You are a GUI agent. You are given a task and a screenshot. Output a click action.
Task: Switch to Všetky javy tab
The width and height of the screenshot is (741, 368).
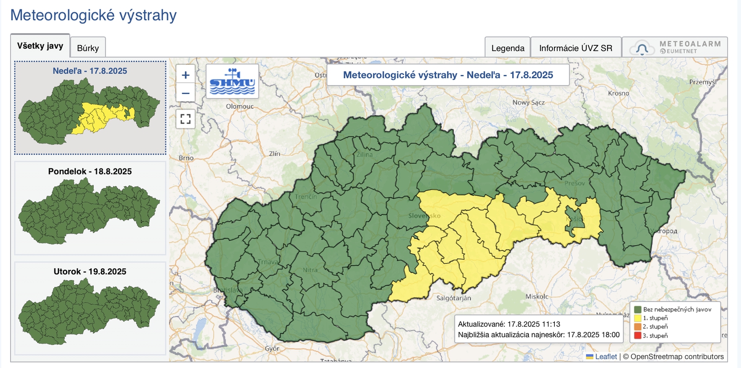click(40, 46)
